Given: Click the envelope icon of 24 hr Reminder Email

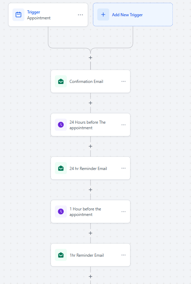Looking at the screenshot, I should pos(61,168).
